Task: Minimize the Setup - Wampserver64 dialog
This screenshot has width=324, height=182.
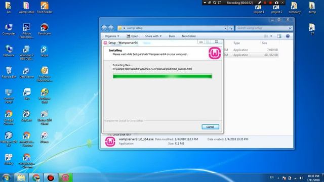Action: point(201,42)
